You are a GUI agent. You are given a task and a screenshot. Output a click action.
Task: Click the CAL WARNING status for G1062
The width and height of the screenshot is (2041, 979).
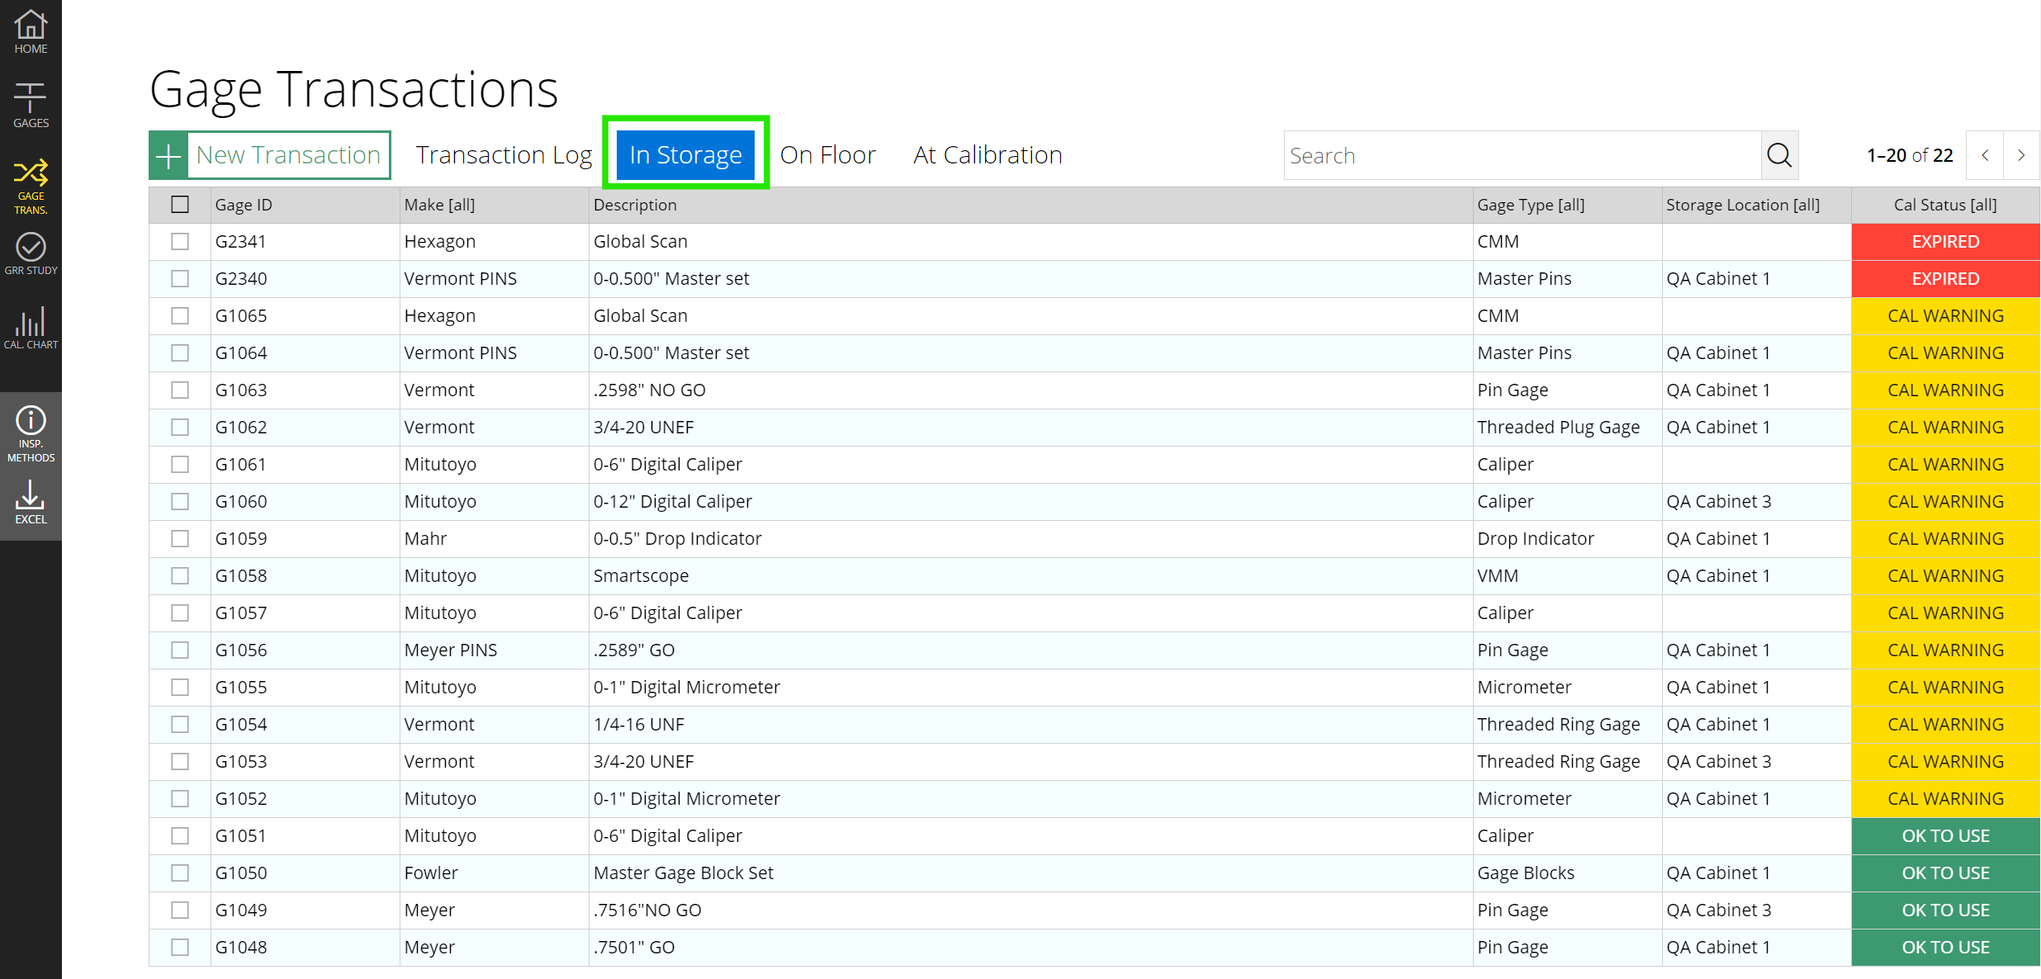click(x=1945, y=428)
